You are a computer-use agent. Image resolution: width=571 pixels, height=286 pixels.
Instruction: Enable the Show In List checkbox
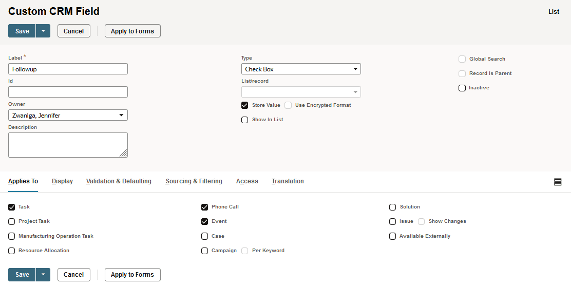click(x=245, y=120)
